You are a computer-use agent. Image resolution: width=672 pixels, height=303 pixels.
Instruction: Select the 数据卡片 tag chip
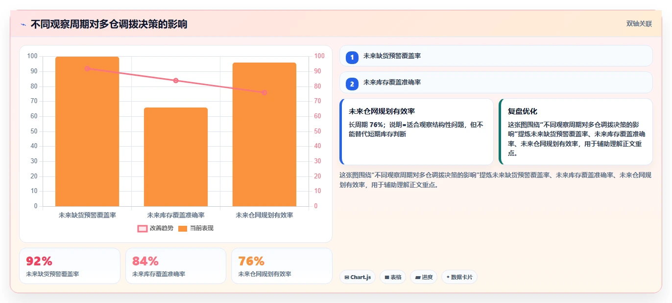point(459,277)
